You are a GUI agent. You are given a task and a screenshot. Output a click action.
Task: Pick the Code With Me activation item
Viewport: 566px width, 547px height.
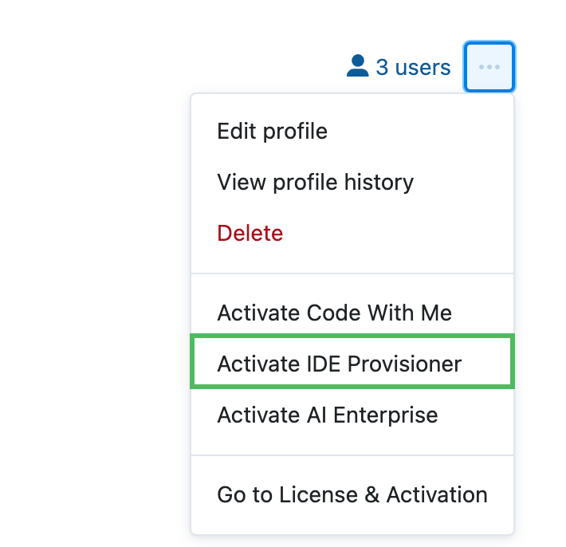pyautogui.click(x=334, y=313)
